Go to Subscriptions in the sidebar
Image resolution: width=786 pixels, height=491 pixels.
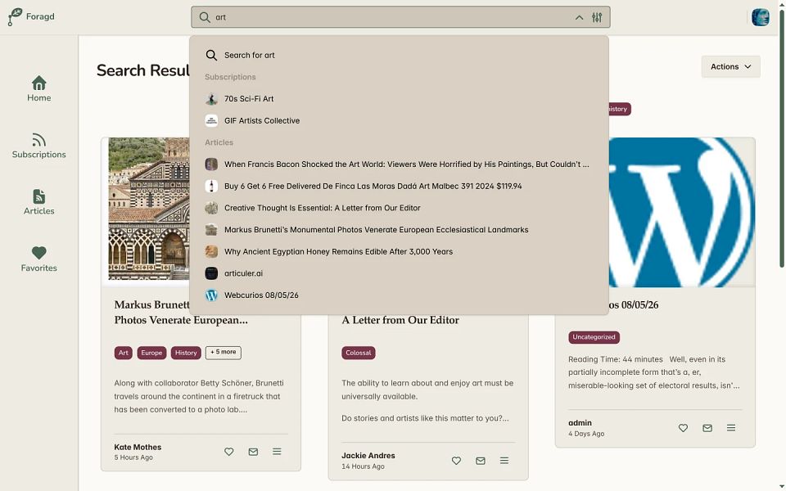coord(39,146)
